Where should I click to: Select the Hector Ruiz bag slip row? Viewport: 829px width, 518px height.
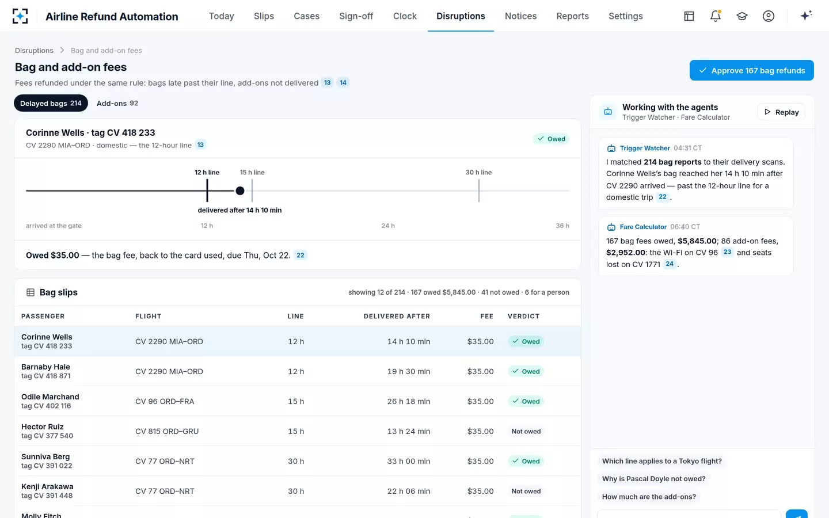(x=297, y=431)
